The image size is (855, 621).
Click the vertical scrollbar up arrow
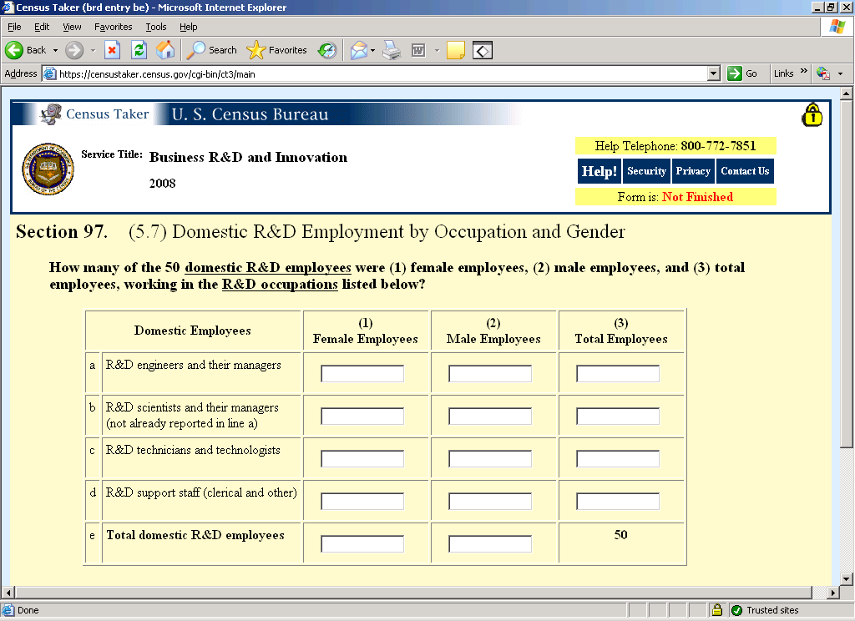click(847, 93)
